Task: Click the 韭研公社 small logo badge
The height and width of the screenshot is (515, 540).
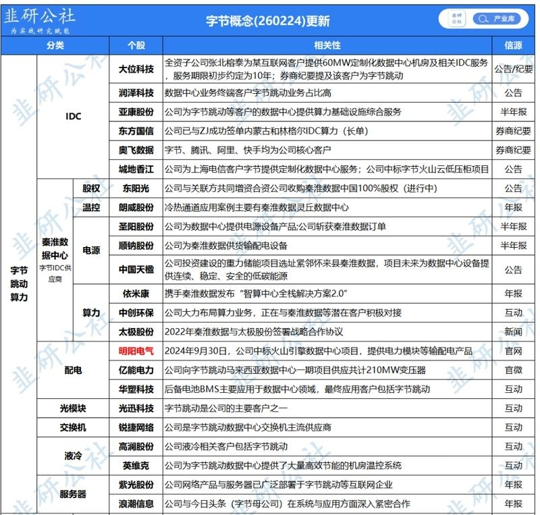Action: 456,19
